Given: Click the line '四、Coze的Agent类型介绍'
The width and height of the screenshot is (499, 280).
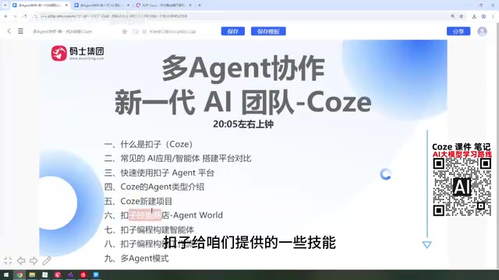Looking at the screenshot, I should [154, 187].
